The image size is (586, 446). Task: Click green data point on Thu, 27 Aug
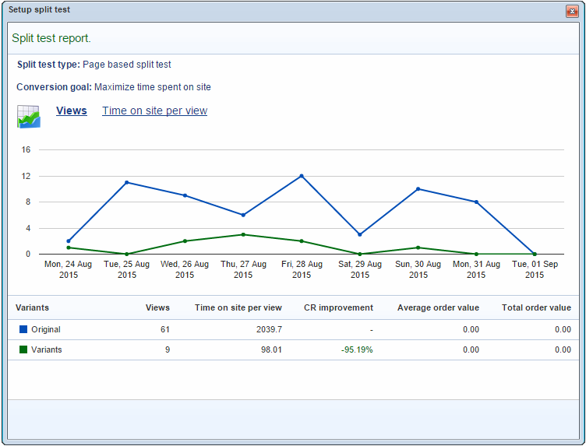(243, 234)
